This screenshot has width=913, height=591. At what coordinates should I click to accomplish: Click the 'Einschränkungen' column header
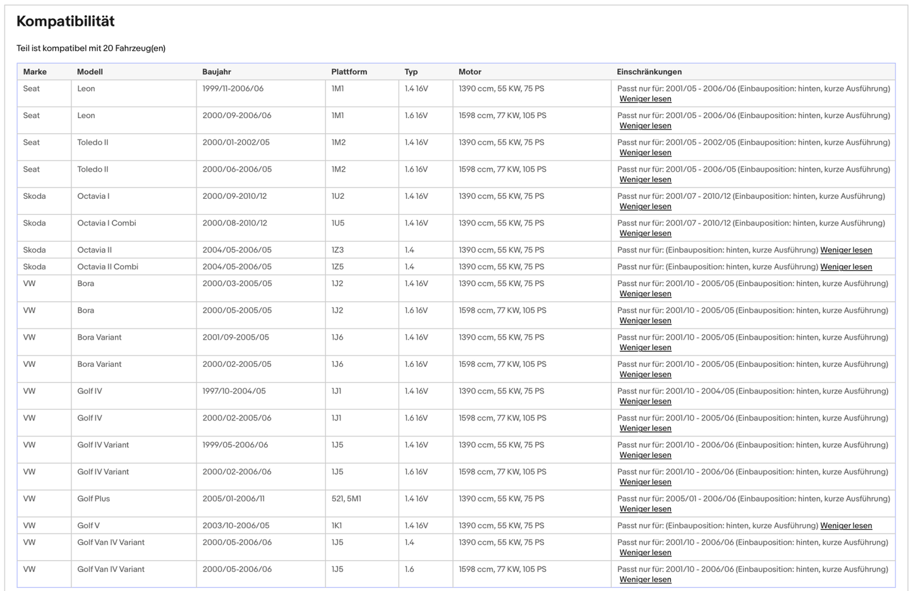(649, 72)
